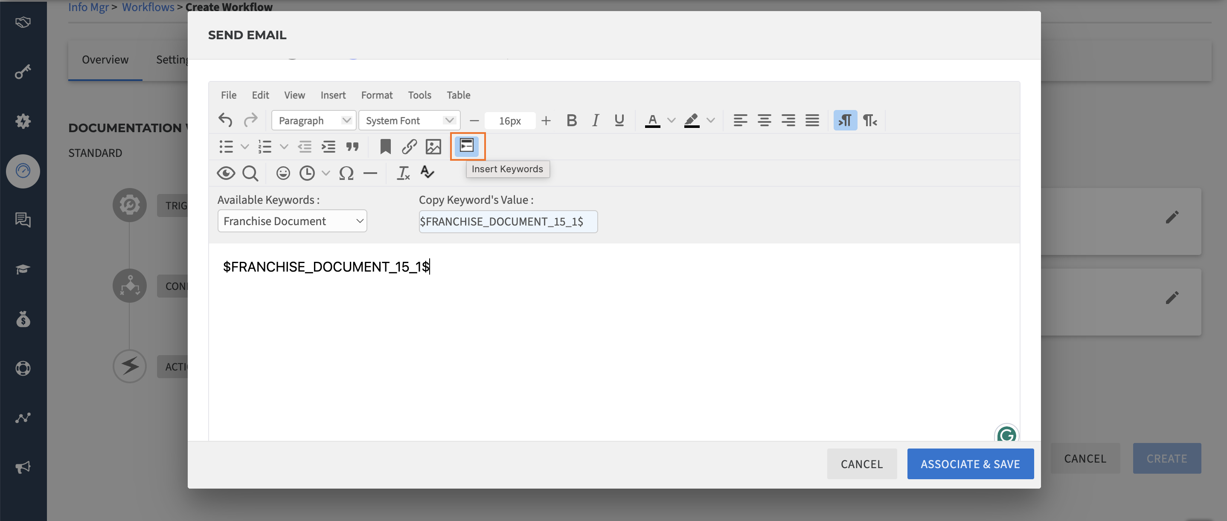
Task: Open the highlight color picker arrow
Action: 711,120
